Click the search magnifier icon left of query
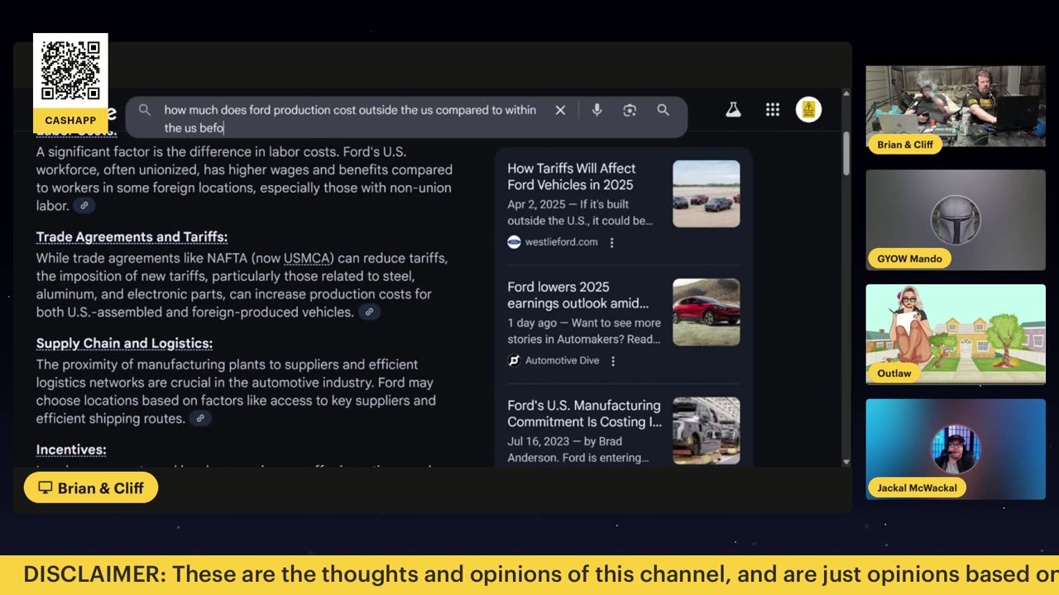This screenshot has height=595, width=1059. coord(145,110)
